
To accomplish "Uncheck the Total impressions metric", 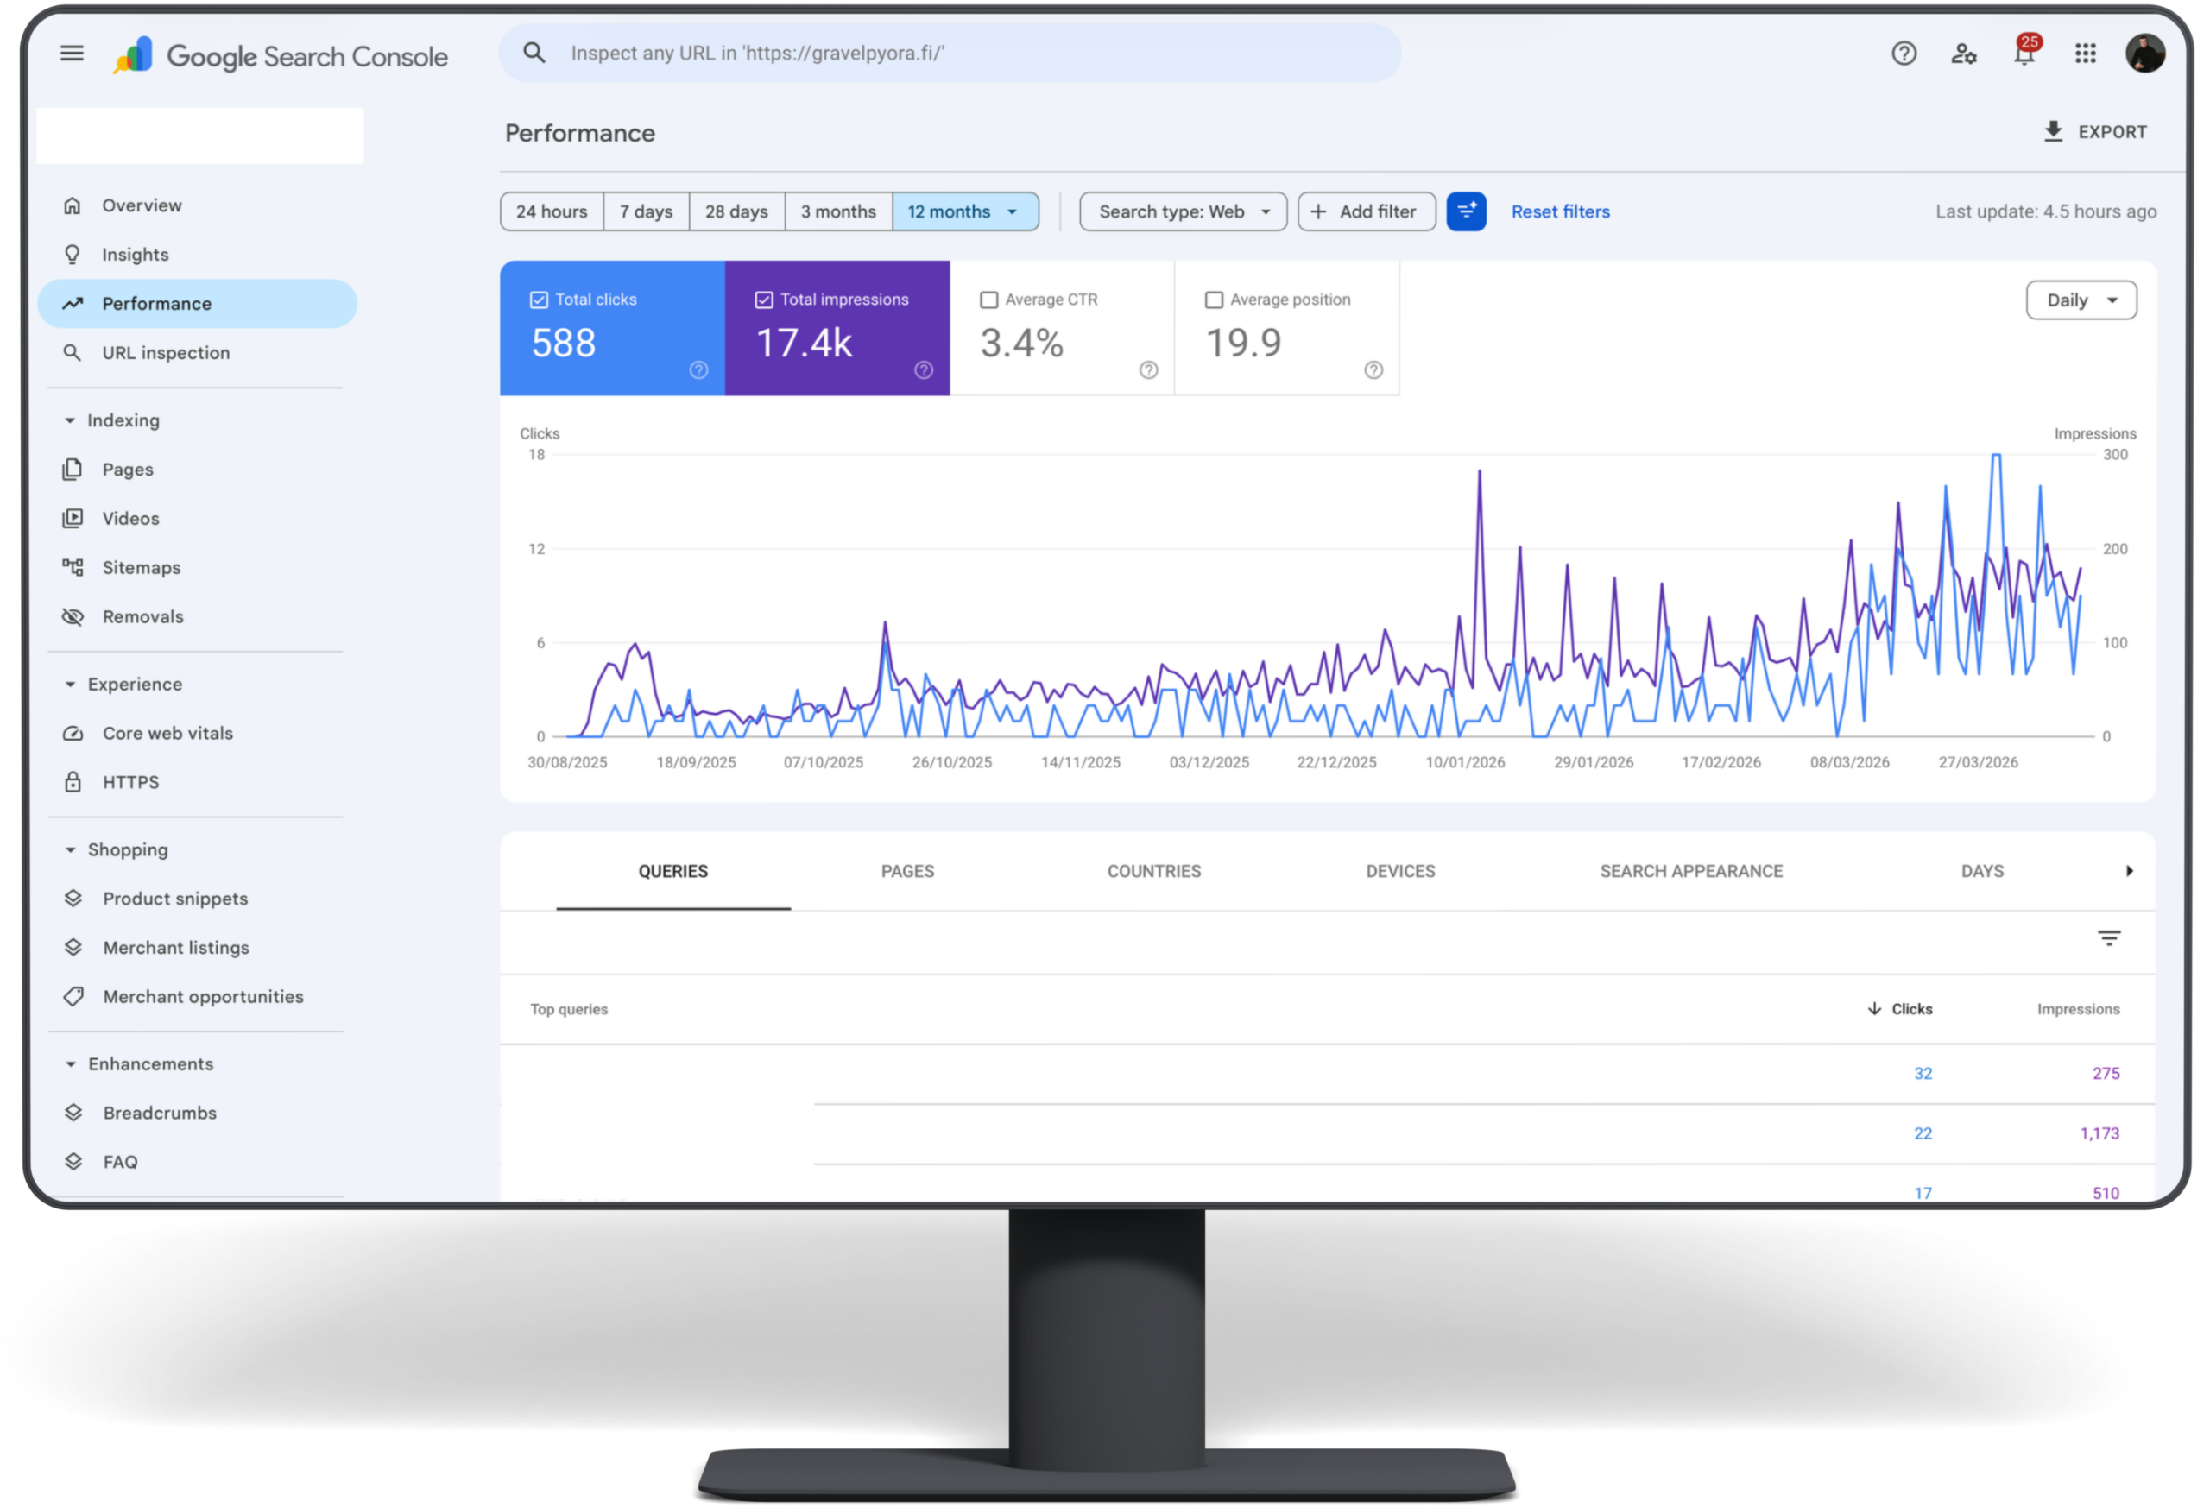I will pyautogui.click(x=764, y=299).
